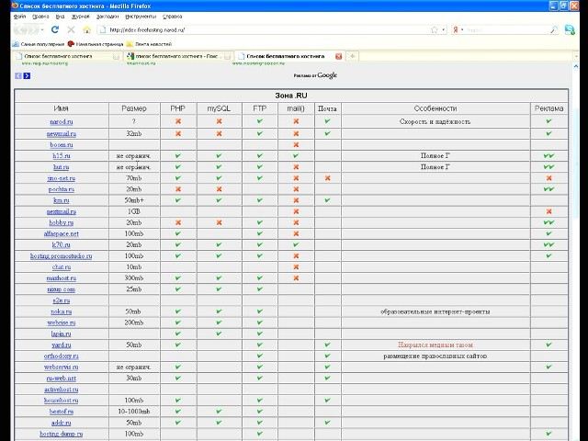Open the alfaspace.net link
The width and height of the screenshot is (588, 441).
coord(62,234)
